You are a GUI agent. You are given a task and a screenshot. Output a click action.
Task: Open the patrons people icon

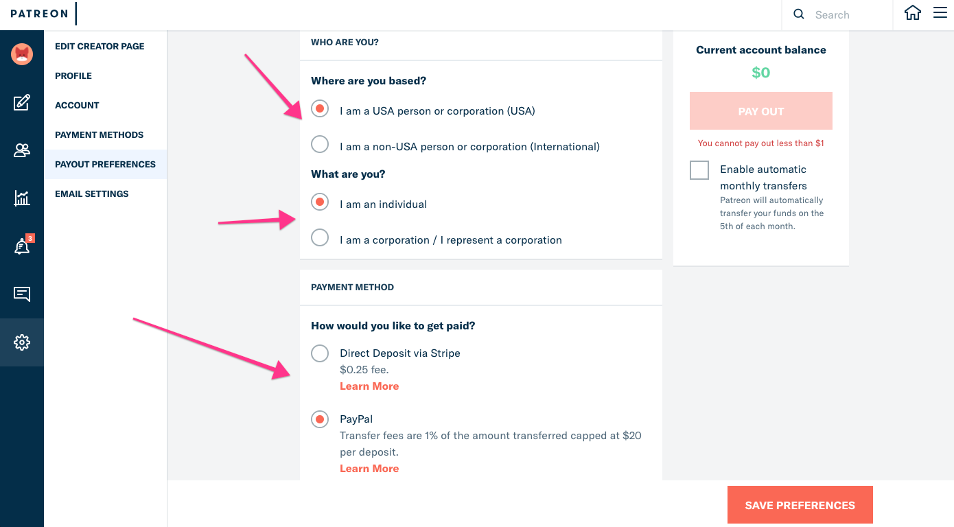(22, 150)
